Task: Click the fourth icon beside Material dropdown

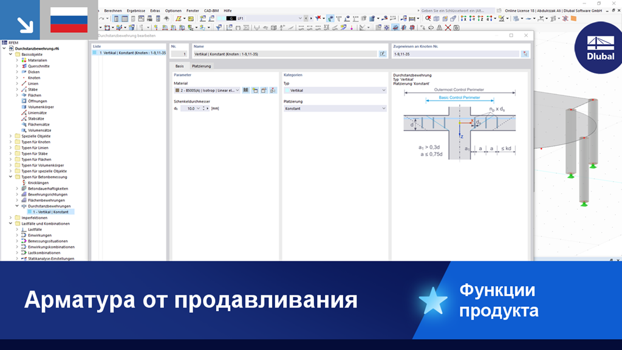Action: (x=273, y=91)
